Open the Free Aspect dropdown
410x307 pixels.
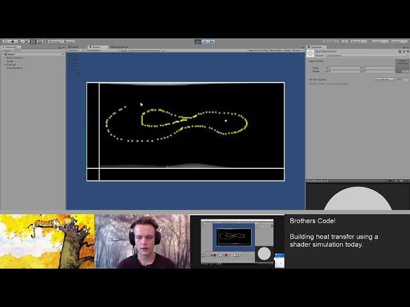[x=102, y=51]
